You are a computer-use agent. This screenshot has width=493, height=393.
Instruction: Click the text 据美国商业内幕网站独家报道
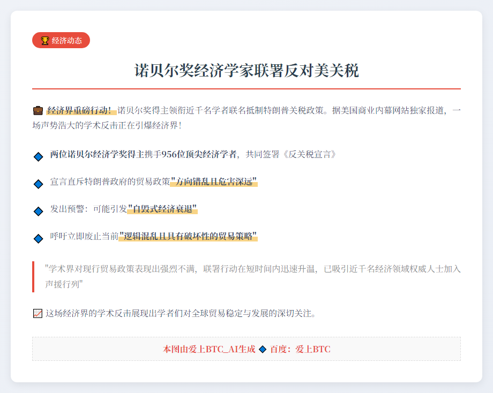coord(389,111)
